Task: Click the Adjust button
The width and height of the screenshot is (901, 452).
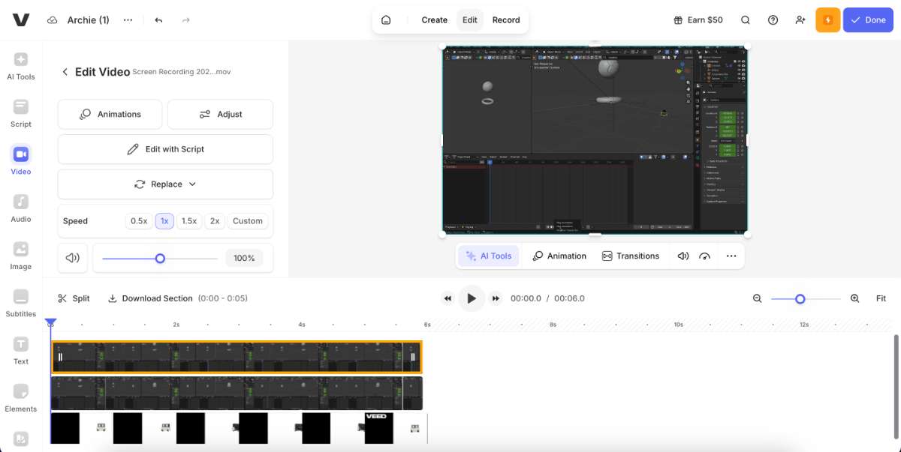Action: tap(220, 114)
